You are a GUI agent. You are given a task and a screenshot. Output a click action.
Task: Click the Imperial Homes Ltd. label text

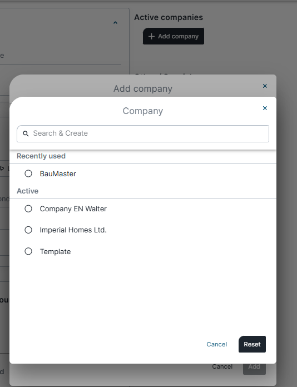tap(73, 230)
